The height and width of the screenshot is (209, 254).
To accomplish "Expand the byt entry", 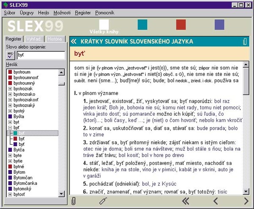I will [10, 122].
